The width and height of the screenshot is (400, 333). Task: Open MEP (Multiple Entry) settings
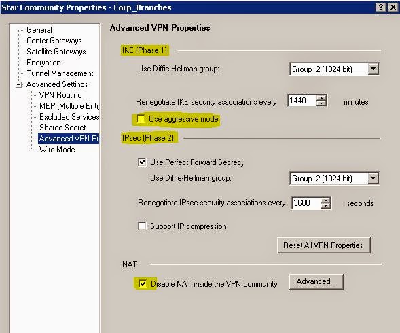pos(69,106)
